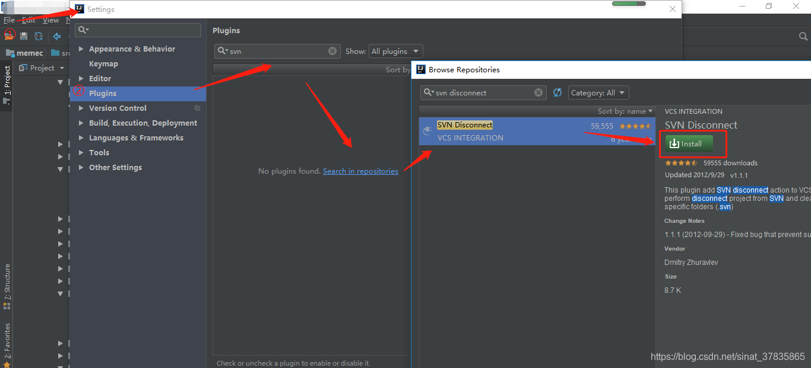Select the SVN Disconnect plugin row
811x368 pixels.
tap(537, 131)
